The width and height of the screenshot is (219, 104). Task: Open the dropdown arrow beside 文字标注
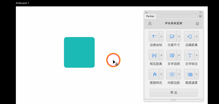(x=196, y=55)
